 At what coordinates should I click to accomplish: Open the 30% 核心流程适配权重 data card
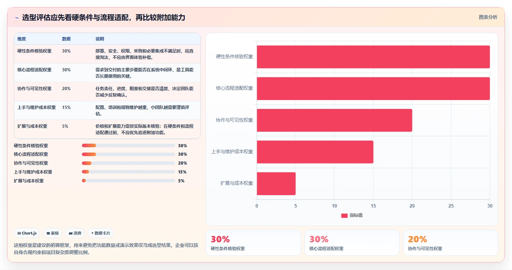(x=352, y=243)
